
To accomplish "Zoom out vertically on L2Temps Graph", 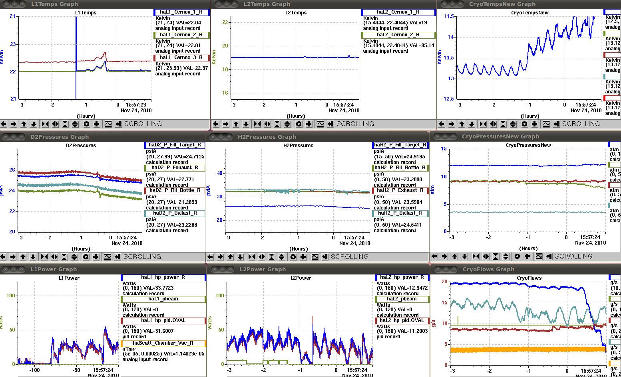I will [287, 124].
